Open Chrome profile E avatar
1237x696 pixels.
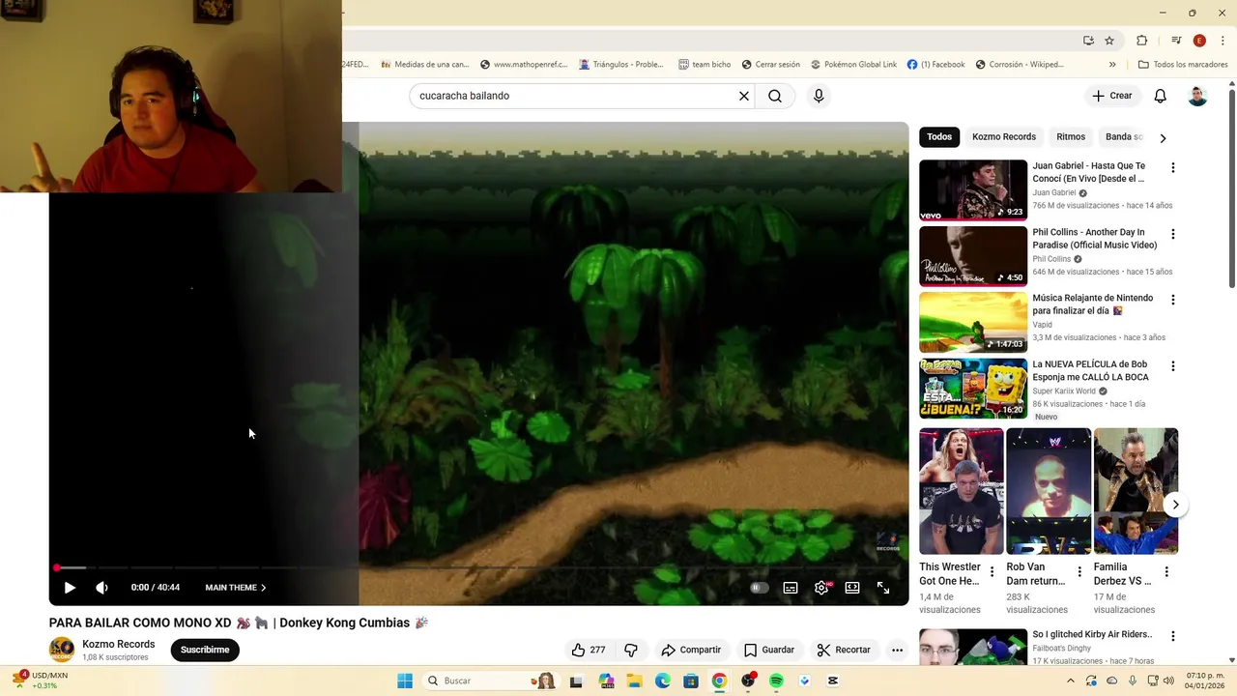coord(1199,41)
